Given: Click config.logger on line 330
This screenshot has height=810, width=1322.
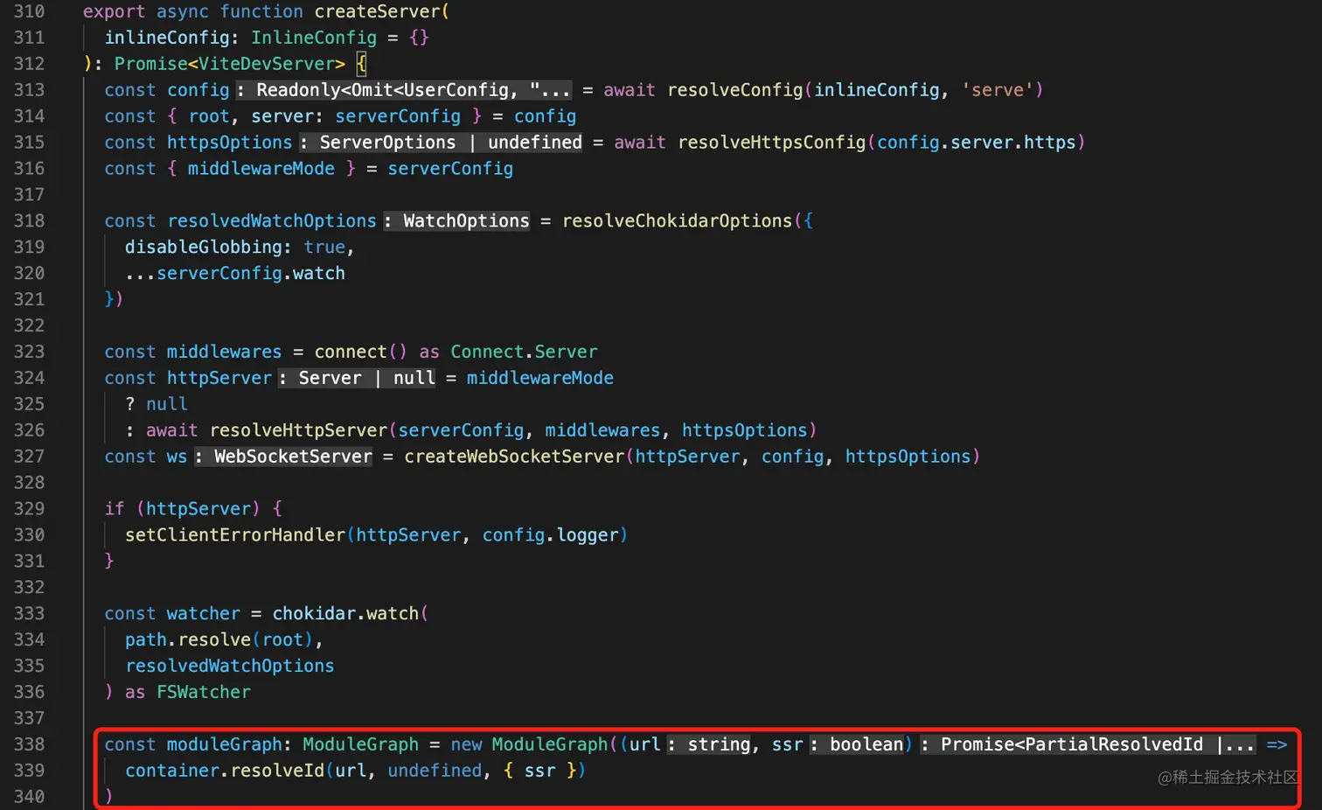Looking at the screenshot, I should pos(551,535).
